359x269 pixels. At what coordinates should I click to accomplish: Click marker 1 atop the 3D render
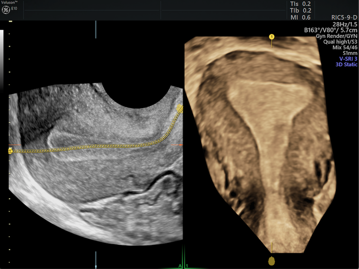(x=271, y=35)
